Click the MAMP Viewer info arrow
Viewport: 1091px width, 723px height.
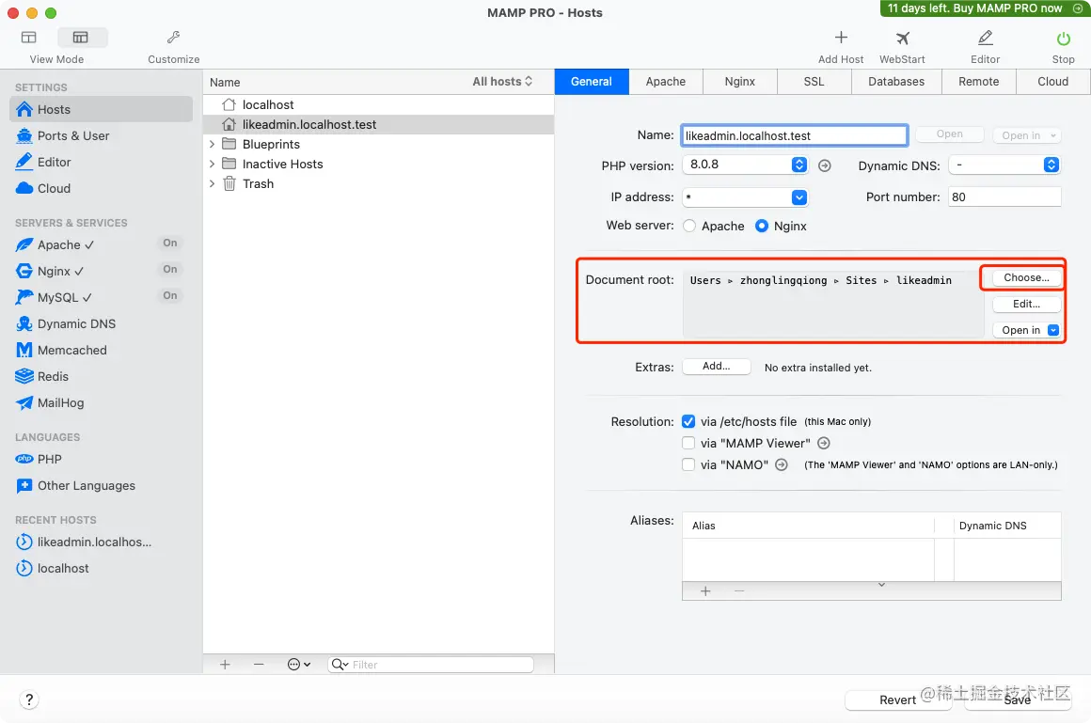coord(824,443)
